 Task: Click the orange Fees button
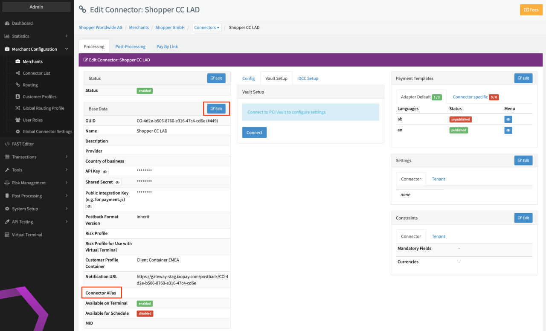(531, 10)
